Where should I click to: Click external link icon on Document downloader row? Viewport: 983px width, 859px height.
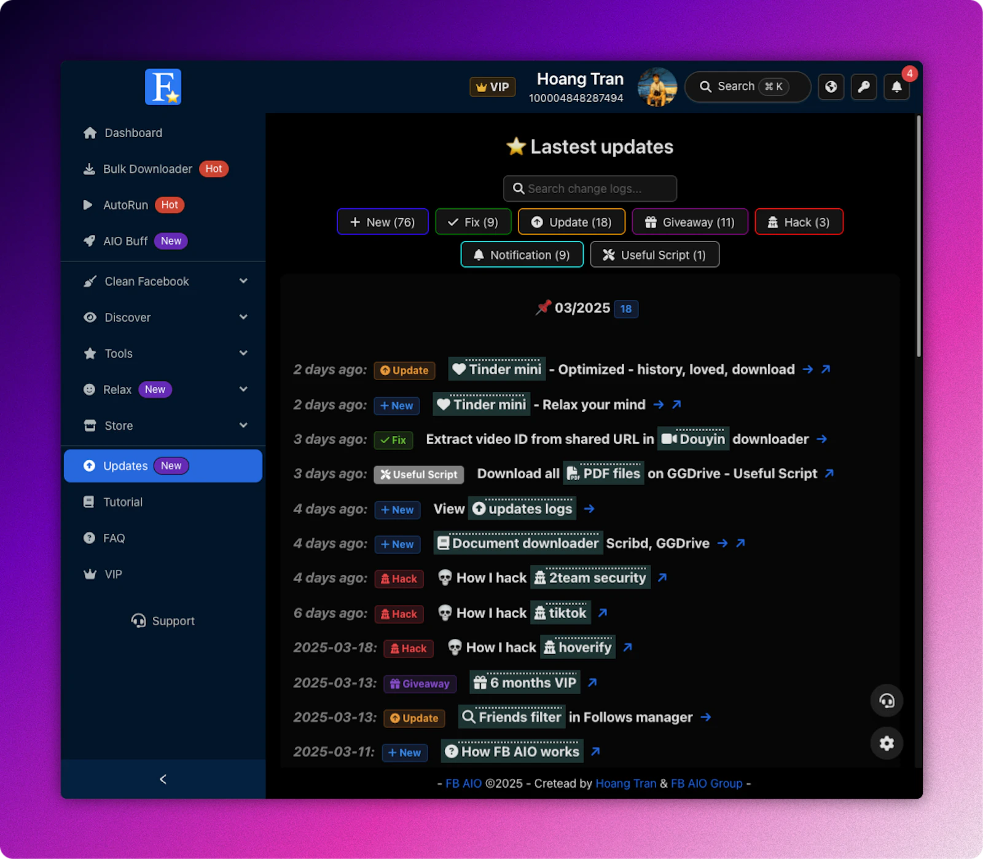tap(740, 543)
